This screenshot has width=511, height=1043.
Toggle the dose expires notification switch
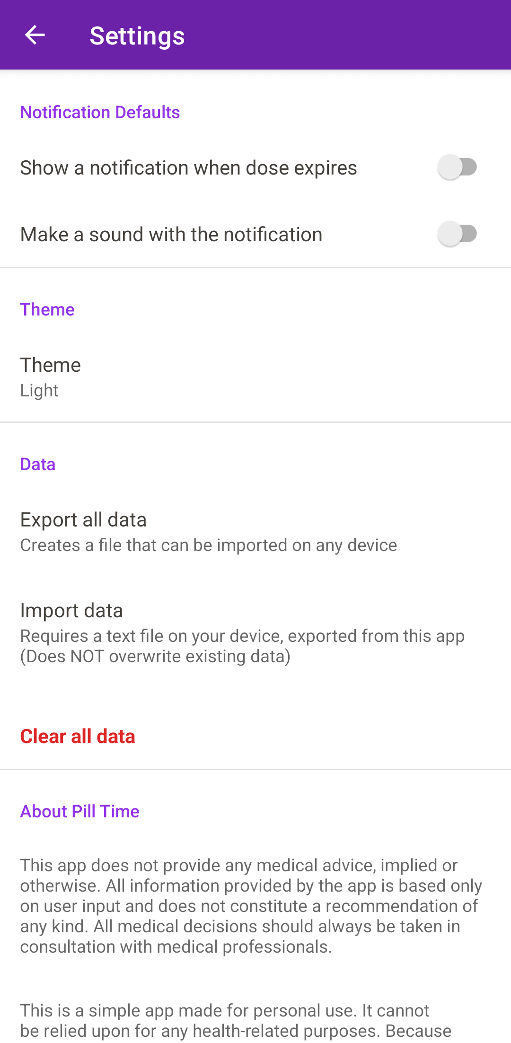click(457, 167)
